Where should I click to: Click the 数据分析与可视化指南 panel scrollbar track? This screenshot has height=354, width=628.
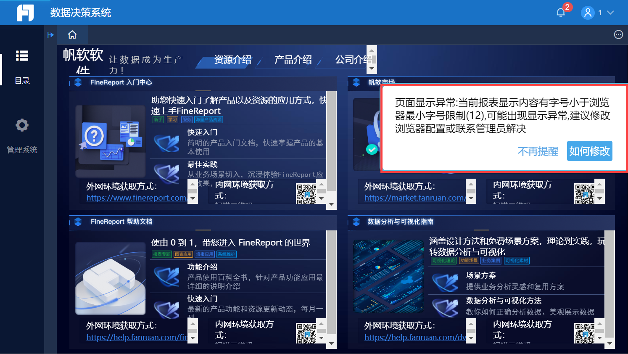tap(610, 289)
